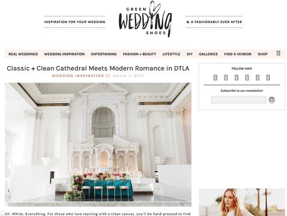Viewport: 287px width, 216px height.
Task: Open the second social icon under Follow GWS
Action: [x=226, y=78]
